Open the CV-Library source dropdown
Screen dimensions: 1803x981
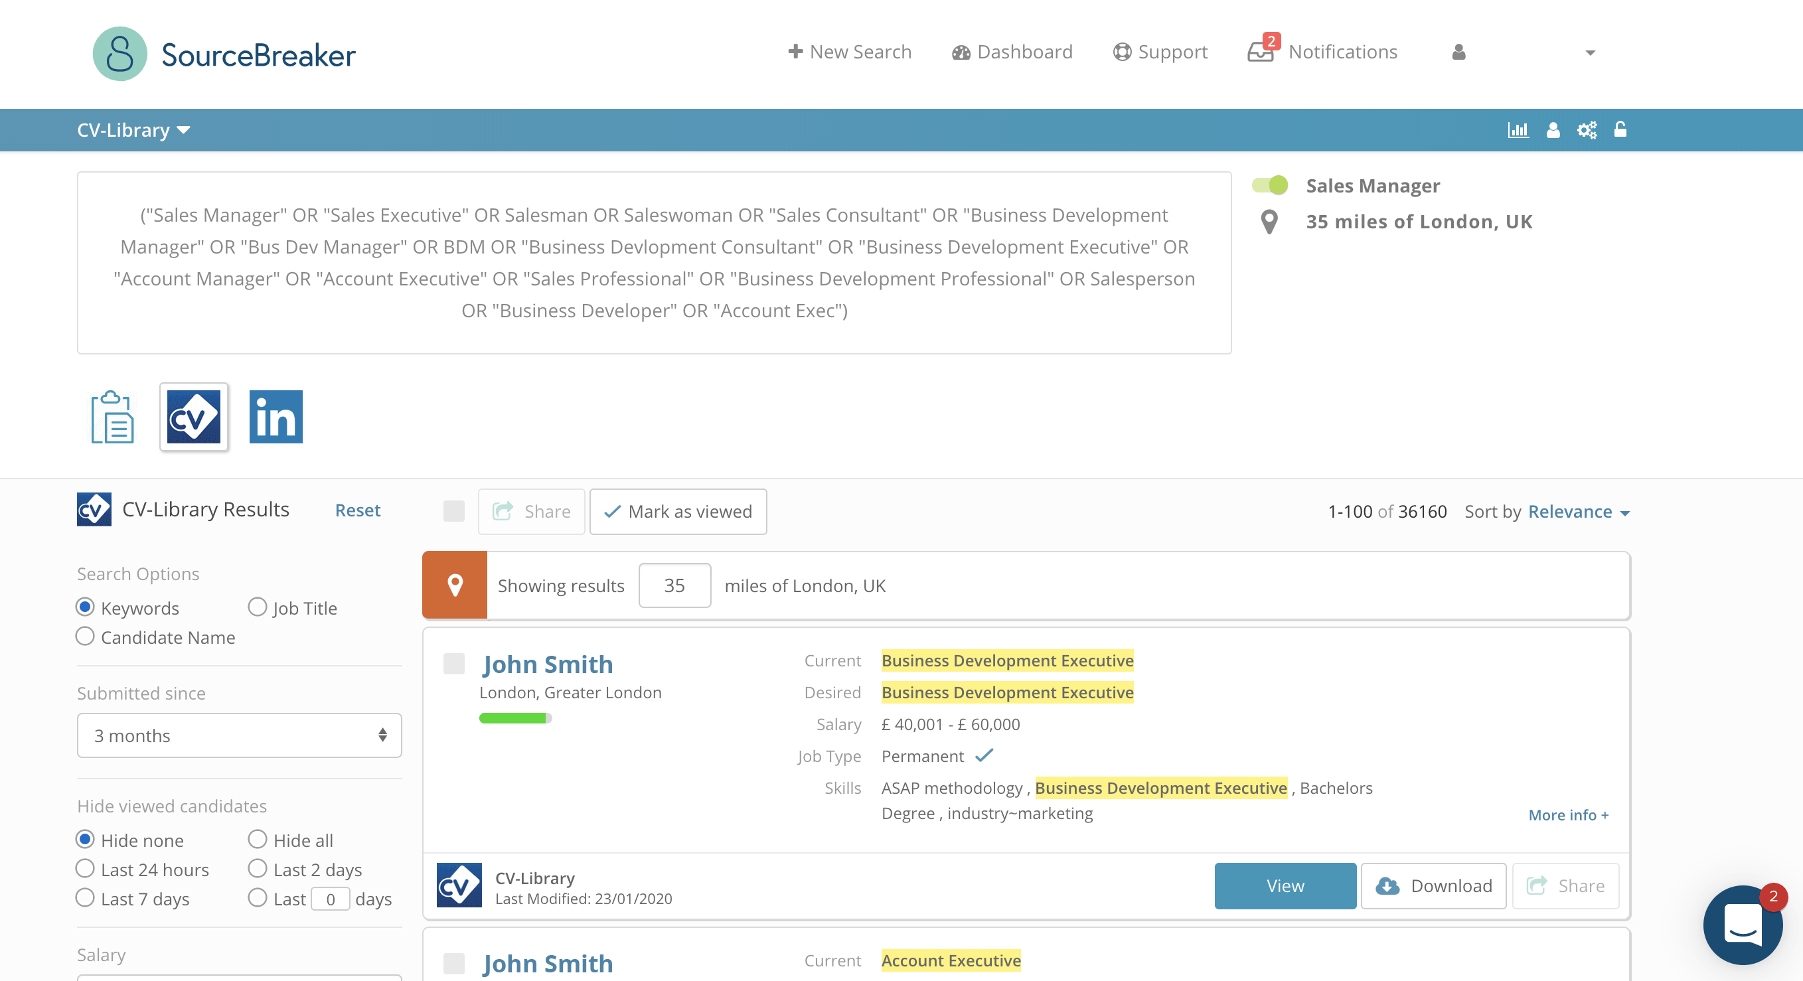(133, 130)
